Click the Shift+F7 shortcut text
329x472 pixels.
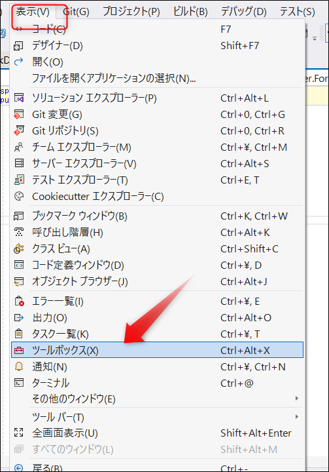240,46
